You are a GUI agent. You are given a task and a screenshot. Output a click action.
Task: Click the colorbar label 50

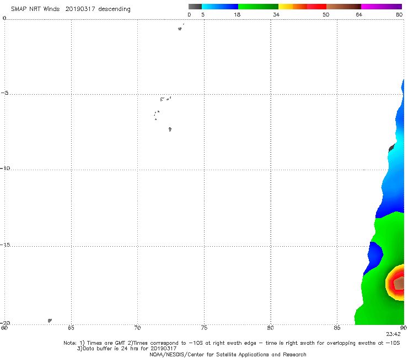[x=326, y=14]
